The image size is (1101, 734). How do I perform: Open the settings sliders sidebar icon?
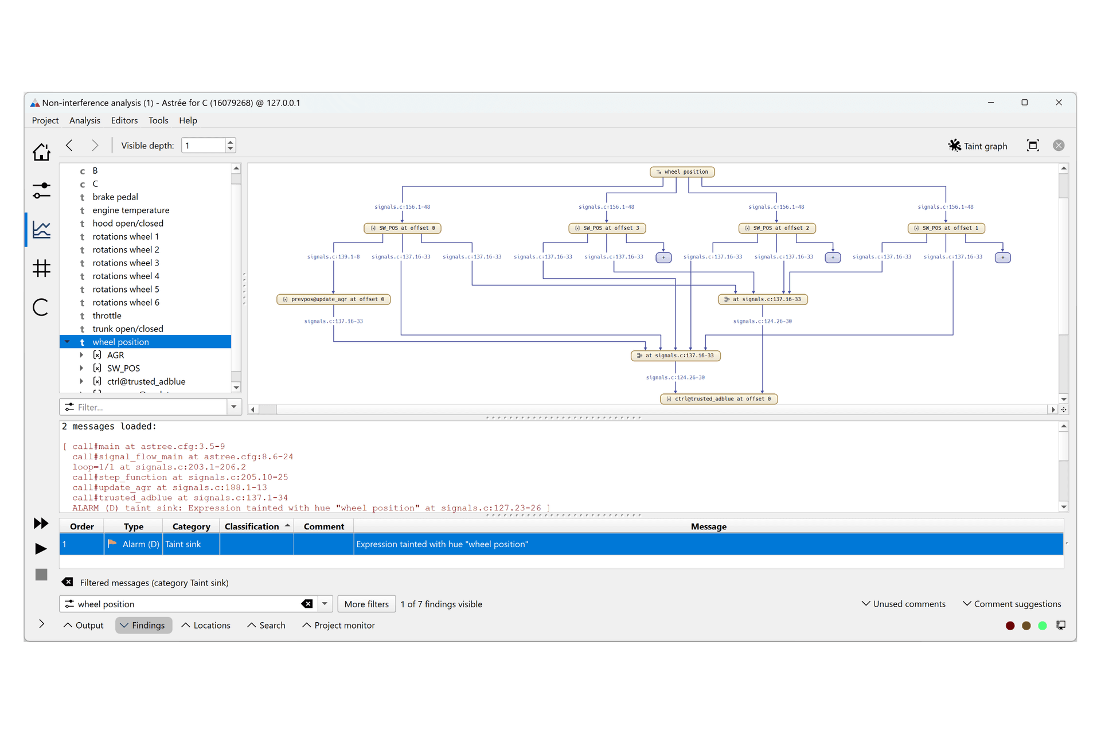click(41, 190)
